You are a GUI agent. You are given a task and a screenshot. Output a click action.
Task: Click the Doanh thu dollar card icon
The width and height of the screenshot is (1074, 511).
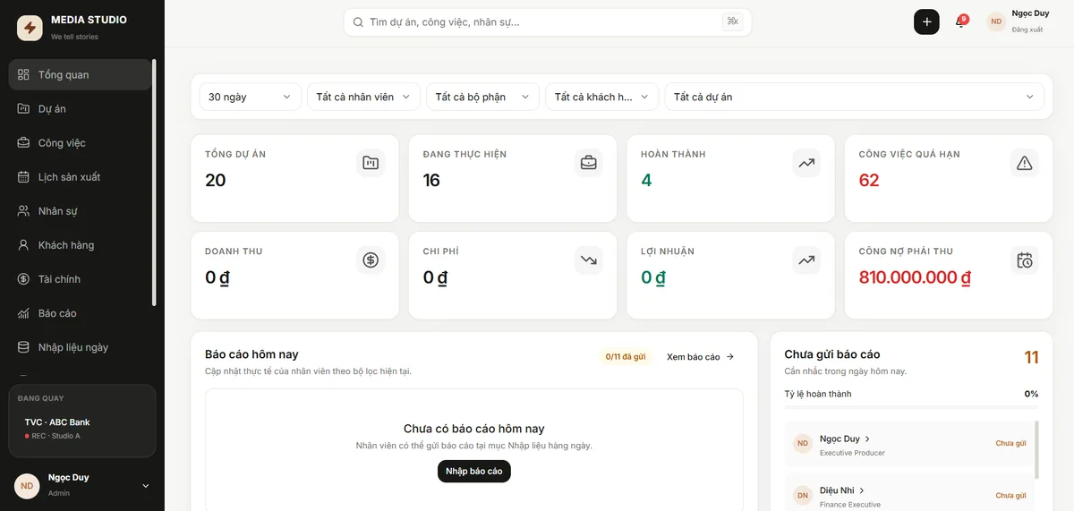click(x=371, y=260)
